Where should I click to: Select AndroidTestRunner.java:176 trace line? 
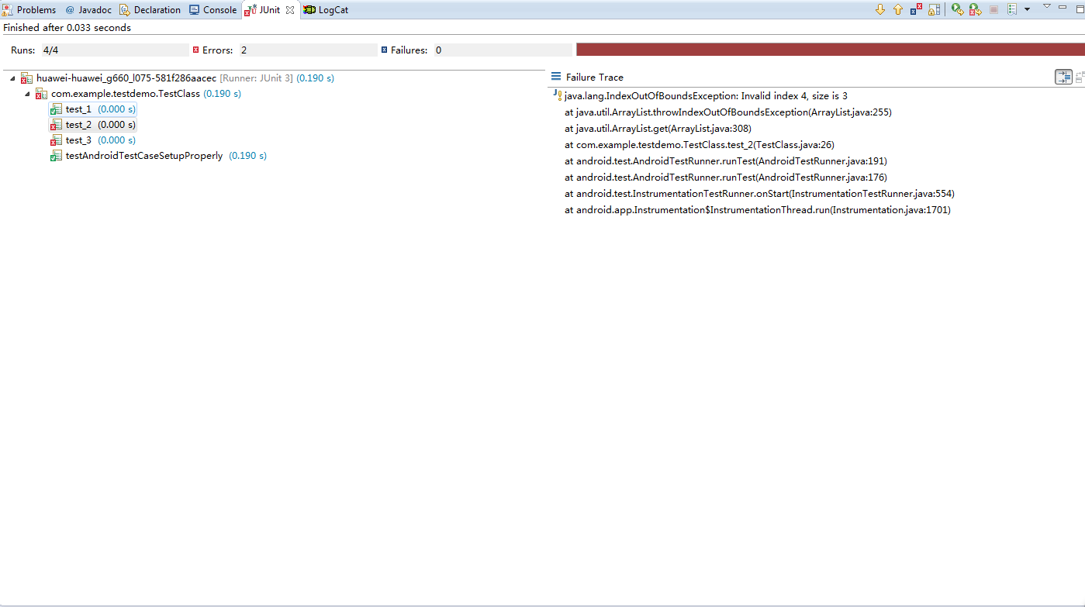[726, 178]
